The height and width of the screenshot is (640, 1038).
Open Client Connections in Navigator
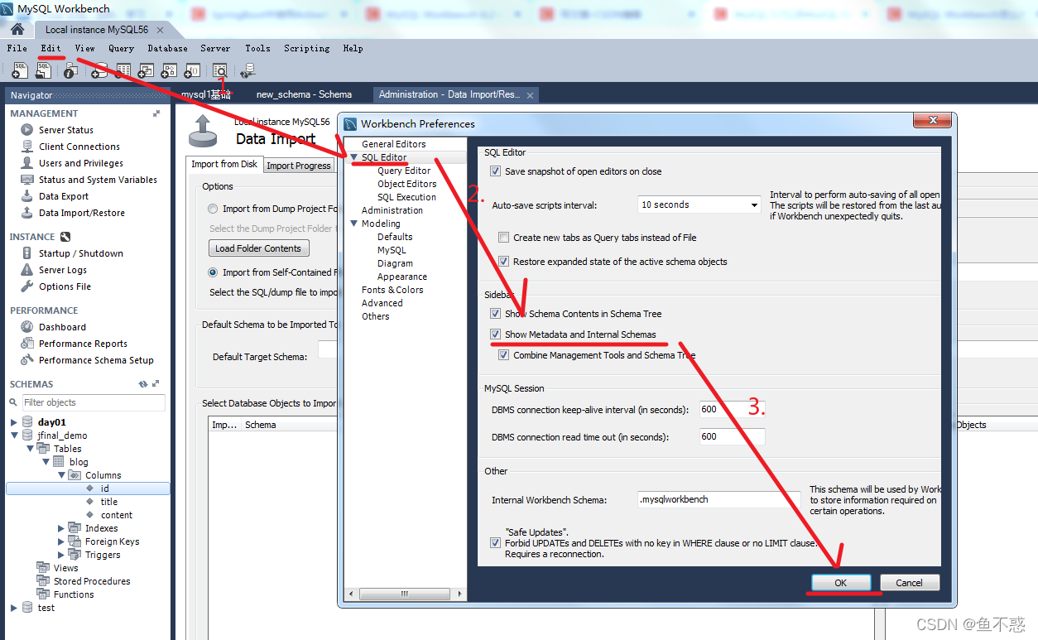coord(79,147)
